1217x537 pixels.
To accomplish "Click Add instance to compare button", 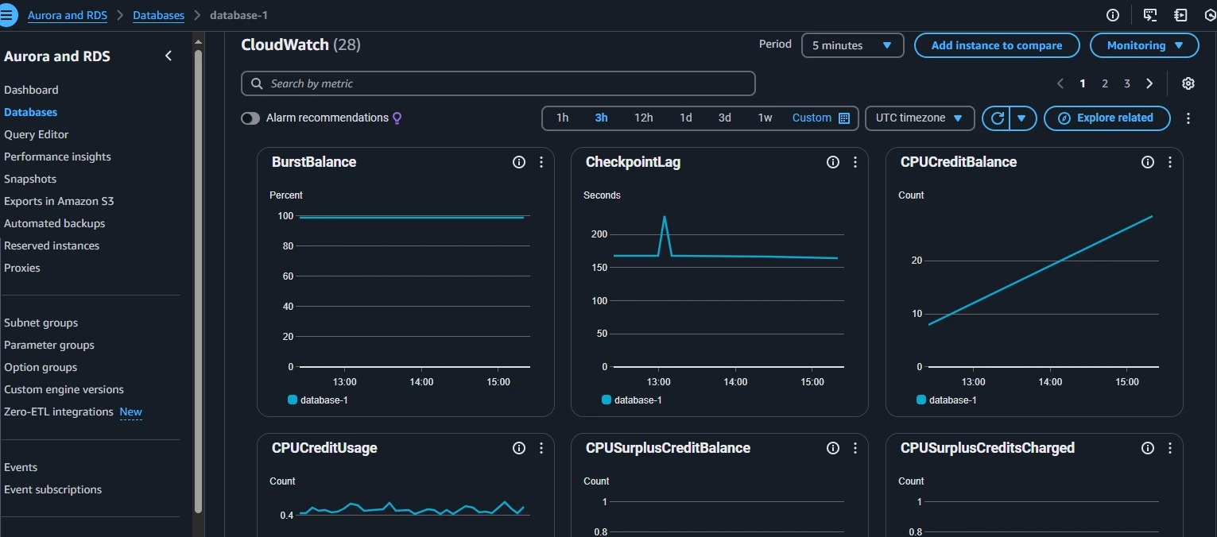I will [x=996, y=45].
